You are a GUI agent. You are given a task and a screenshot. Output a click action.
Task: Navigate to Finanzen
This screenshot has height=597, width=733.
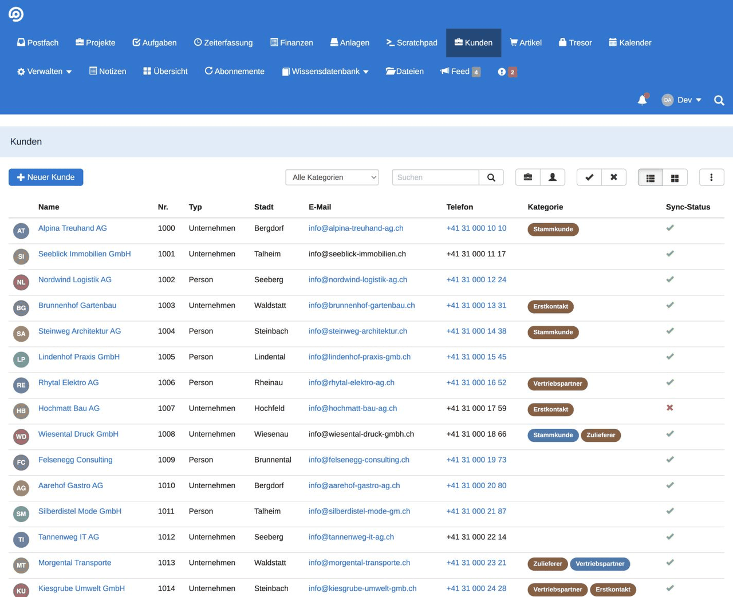(291, 43)
